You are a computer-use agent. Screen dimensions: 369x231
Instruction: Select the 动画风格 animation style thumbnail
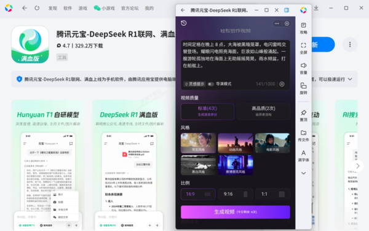tap(236, 143)
